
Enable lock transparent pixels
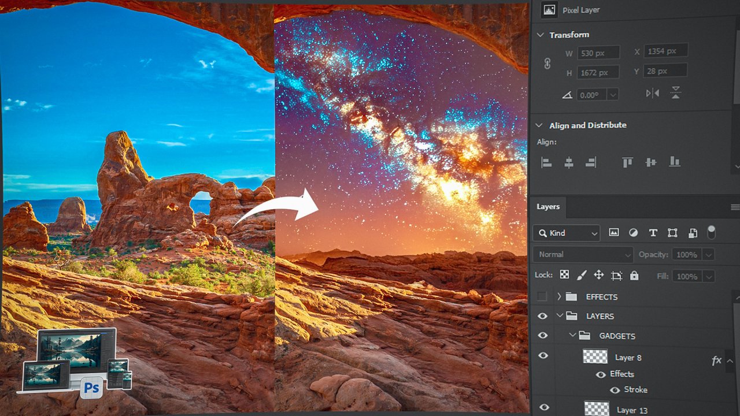[x=564, y=275]
